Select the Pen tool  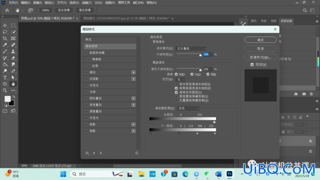[x=13, y=71]
